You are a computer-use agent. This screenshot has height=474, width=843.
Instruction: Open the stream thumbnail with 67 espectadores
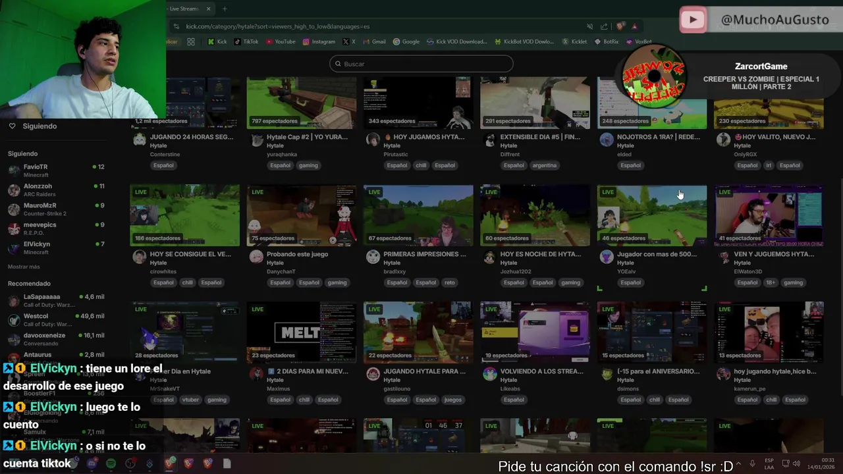click(418, 215)
